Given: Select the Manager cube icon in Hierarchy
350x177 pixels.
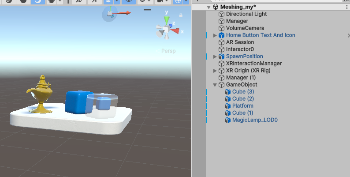Looking at the screenshot, I should 221,21.
